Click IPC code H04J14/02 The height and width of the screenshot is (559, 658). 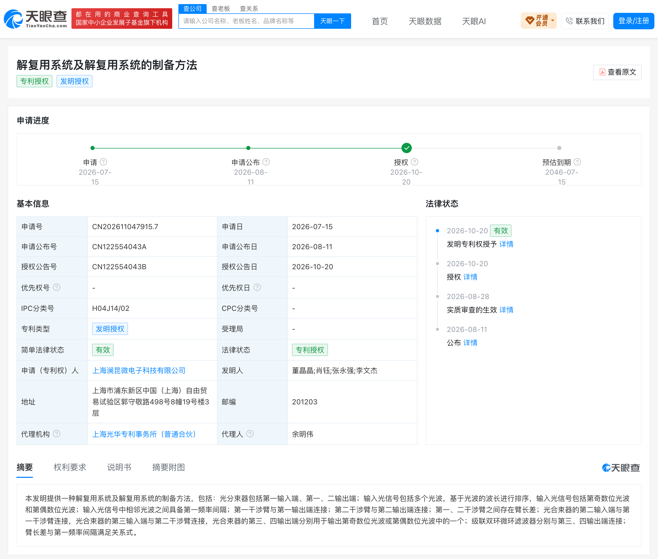pos(111,308)
